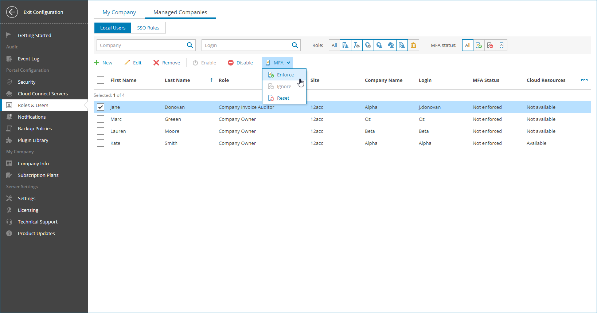
Task: Filter MFA status by phone-with-X icon
Action: [502, 45]
